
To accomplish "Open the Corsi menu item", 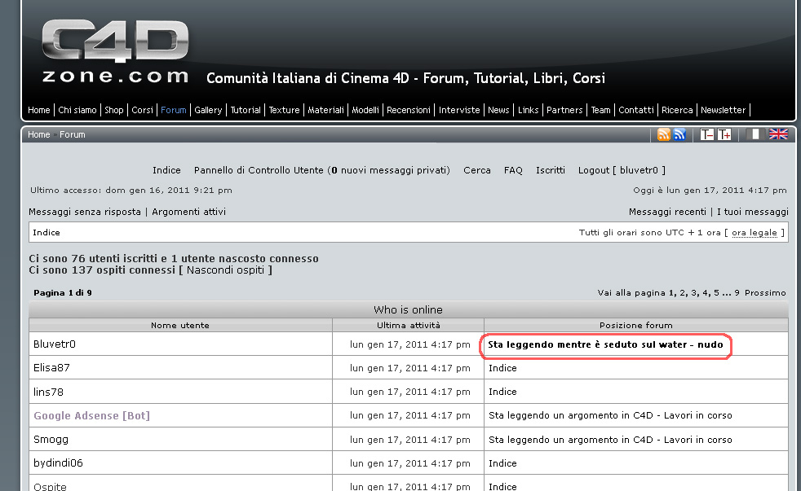I will (x=142, y=110).
